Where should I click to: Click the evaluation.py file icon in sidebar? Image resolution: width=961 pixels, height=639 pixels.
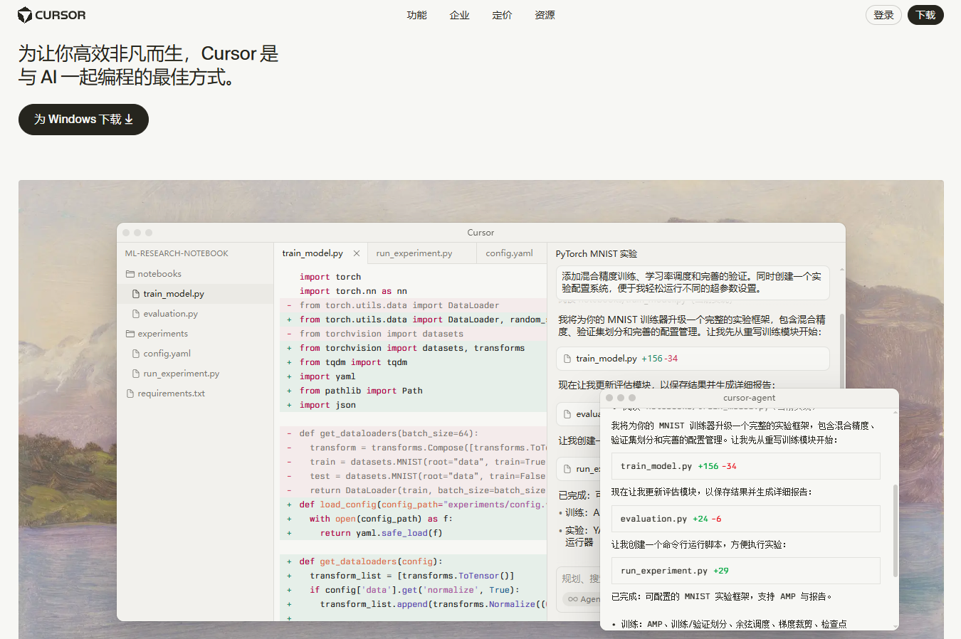pyautogui.click(x=136, y=314)
